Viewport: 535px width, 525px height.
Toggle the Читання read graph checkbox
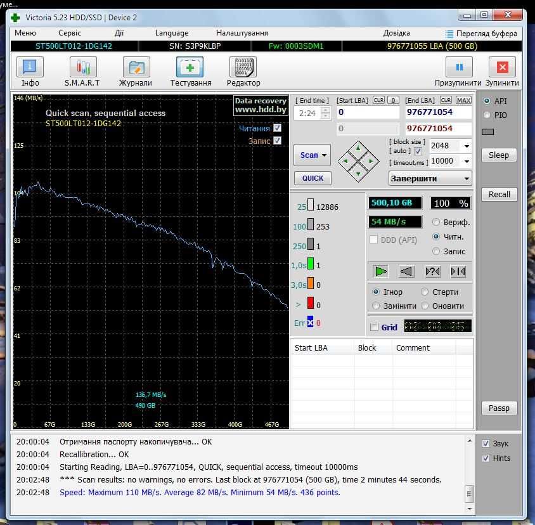coord(278,127)
